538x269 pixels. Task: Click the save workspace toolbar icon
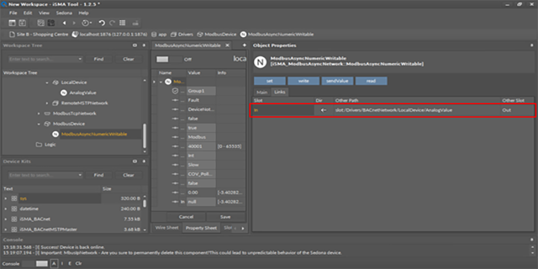[x=22, y=23]
